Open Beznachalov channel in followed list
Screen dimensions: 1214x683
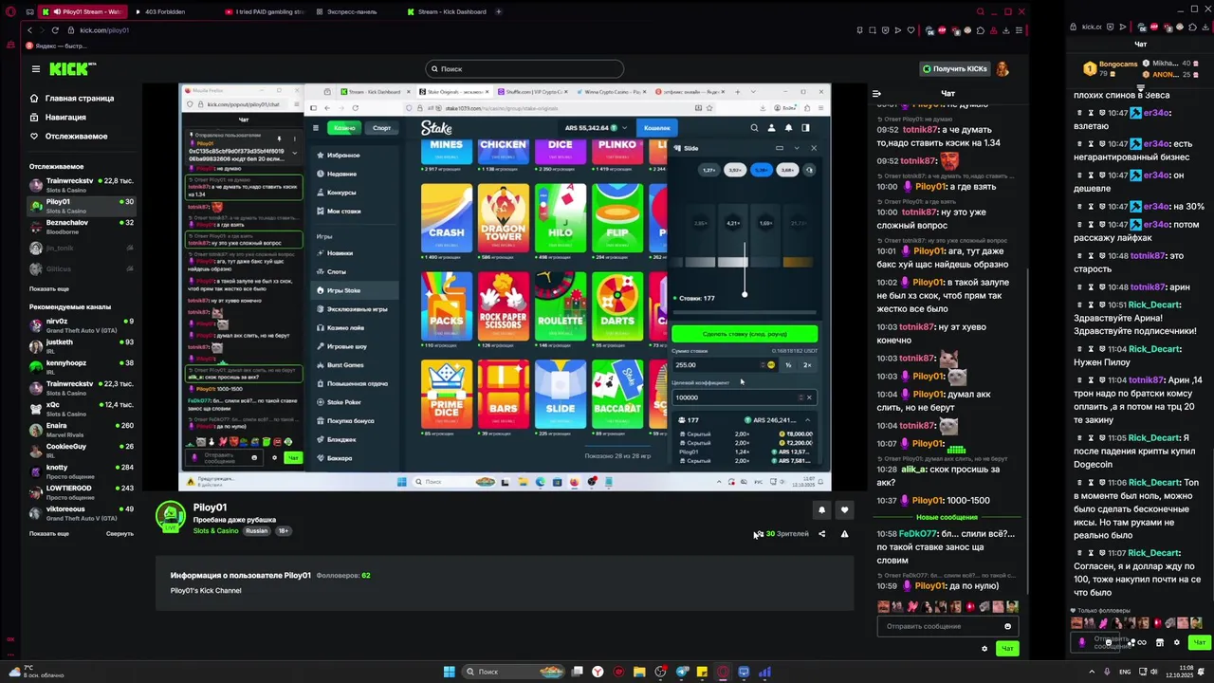tap(81, 227)
